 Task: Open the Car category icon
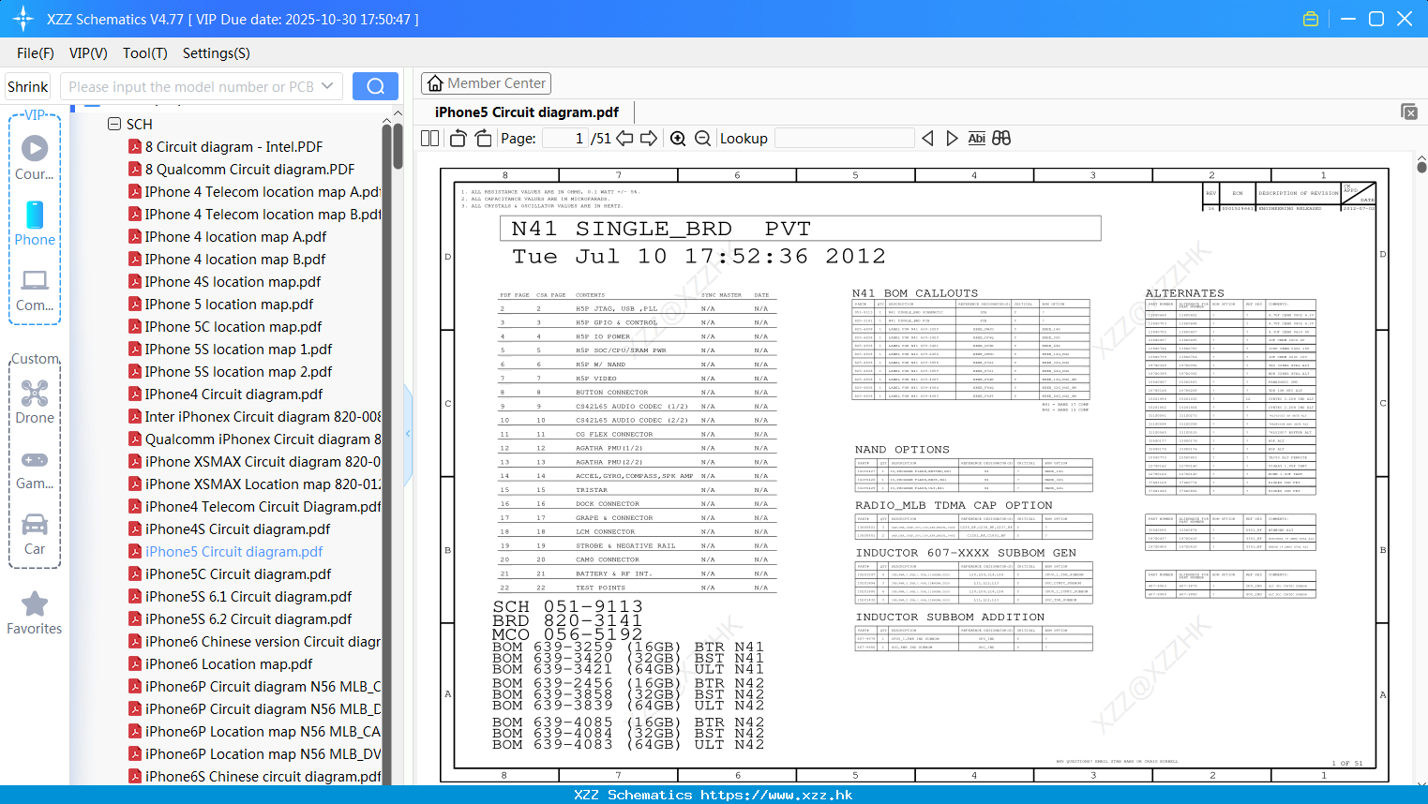tap(35, 525)
